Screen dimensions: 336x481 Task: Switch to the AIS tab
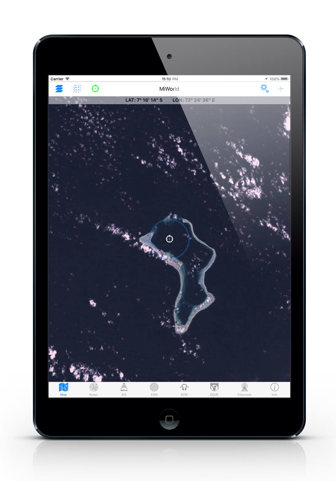[124, 389]
